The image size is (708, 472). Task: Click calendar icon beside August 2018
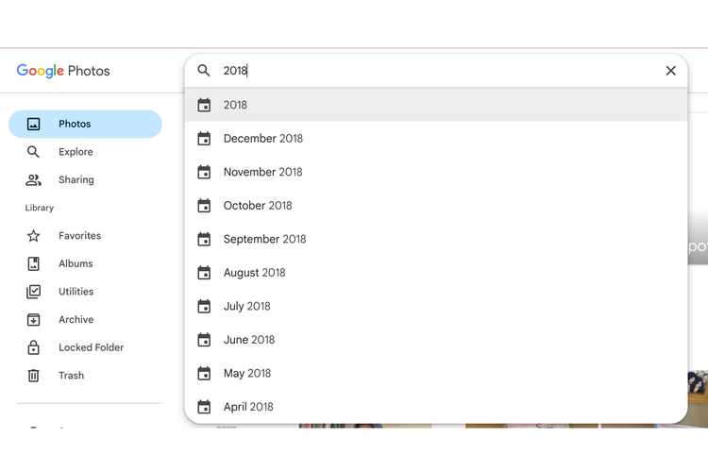(x=204, y=273)
